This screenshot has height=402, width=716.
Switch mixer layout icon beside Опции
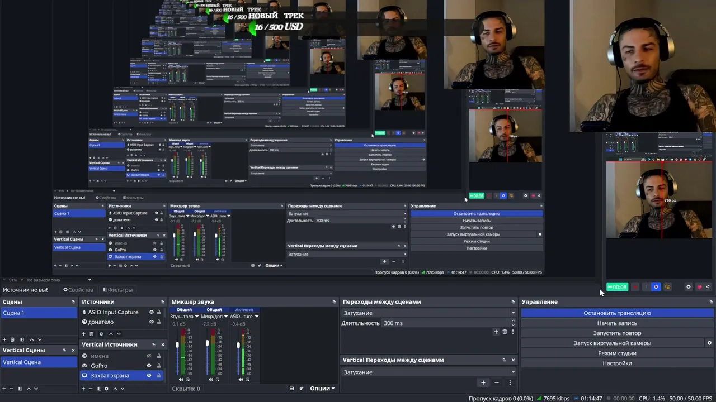pos(291,389)
